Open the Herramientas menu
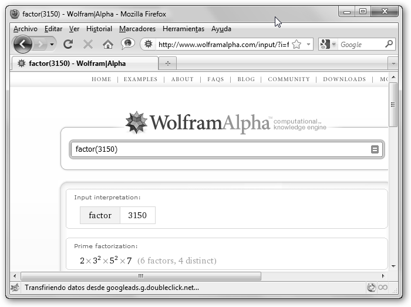Screen dimensions: 411x307 tap(183, 29)
